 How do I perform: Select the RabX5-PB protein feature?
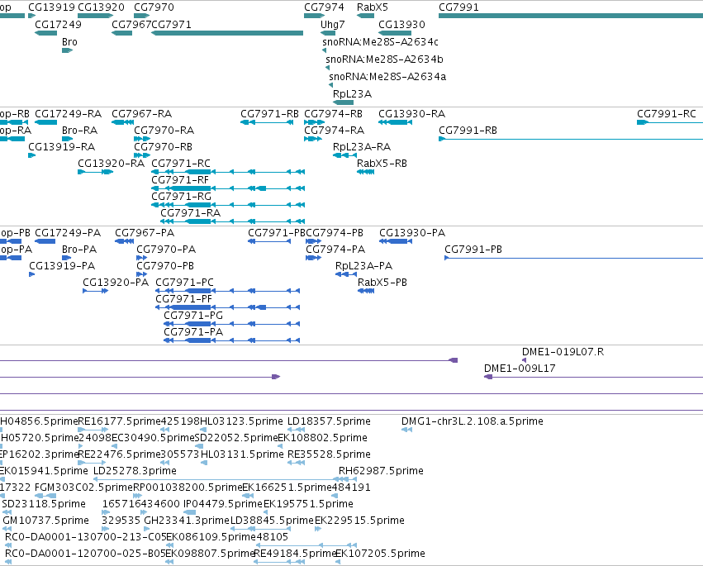click(x=366, y=291)
